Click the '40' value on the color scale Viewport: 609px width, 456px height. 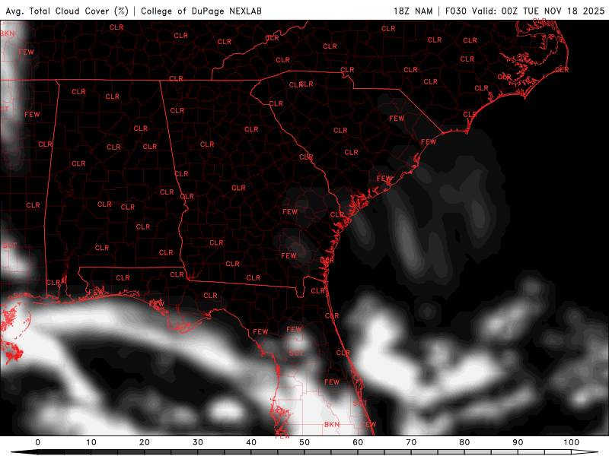coord(251,442)
